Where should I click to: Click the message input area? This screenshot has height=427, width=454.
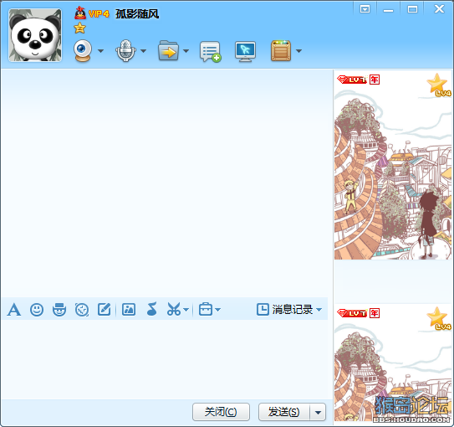click(165, 359)
